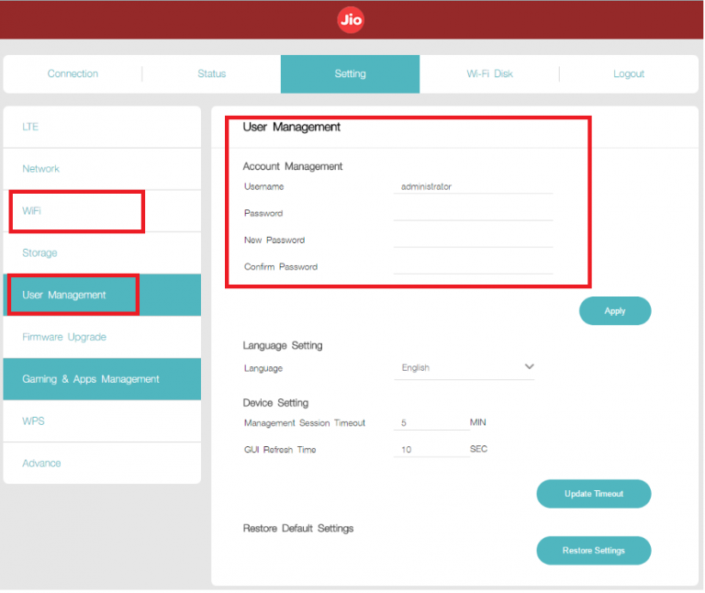
Task: Click the Update Timeout button
Action: (x=594, y=494)
